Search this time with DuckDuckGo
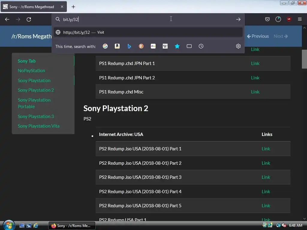This screenshot has height=230, width=307. (x=141, y=46)
